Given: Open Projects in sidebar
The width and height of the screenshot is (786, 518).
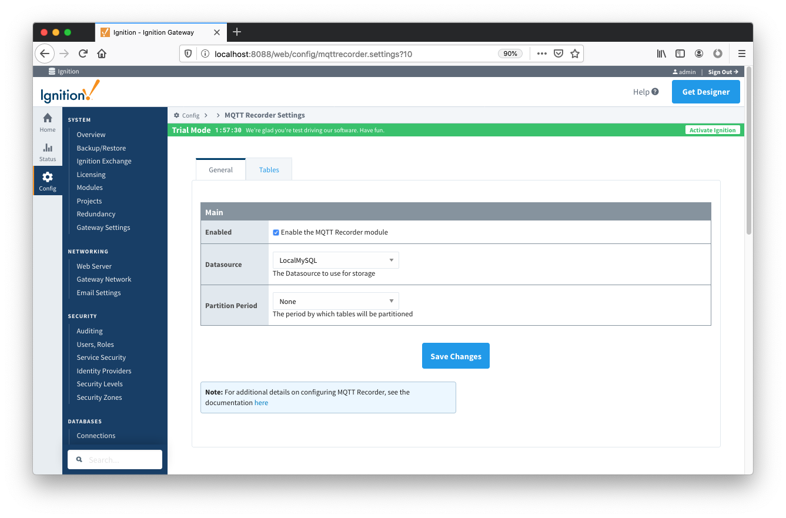Looking at the screenshot, I should [x=89, y=201].
